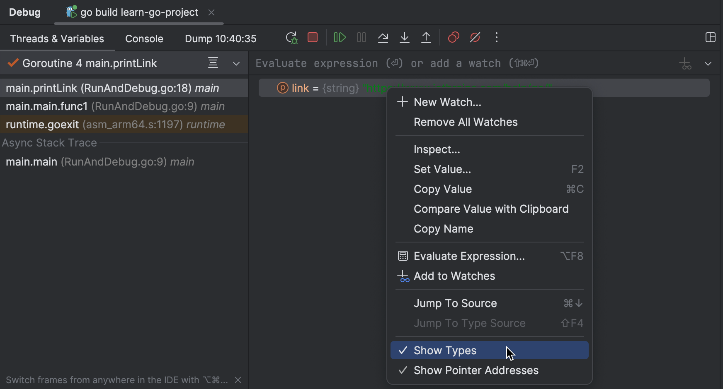Pause the running program

[x=361, y=37]
